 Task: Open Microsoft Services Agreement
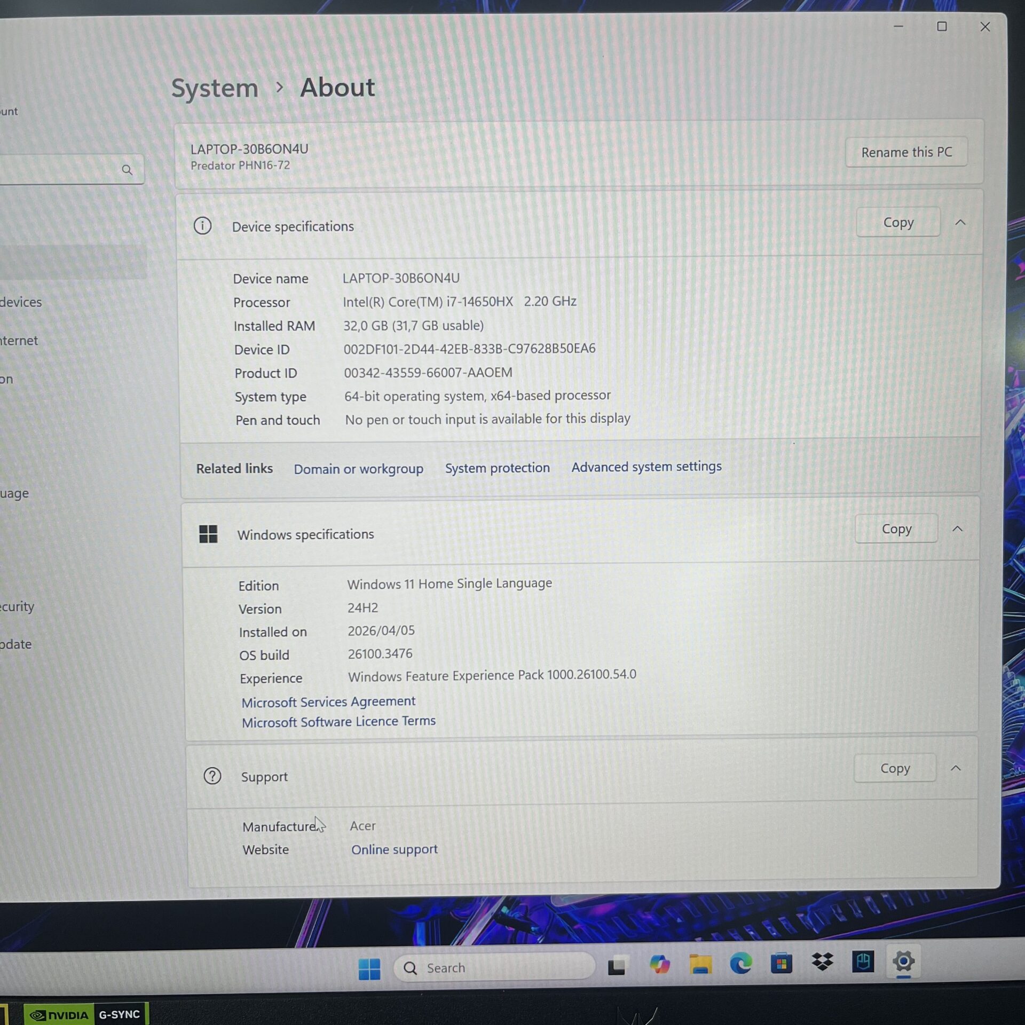[x=328, y=701]
